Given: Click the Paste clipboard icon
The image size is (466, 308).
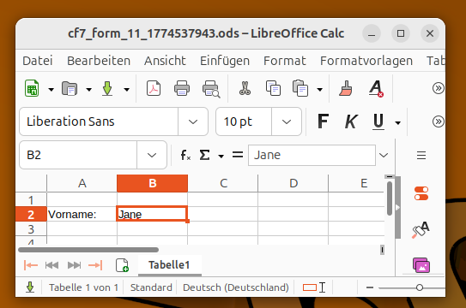Looking at the screenshot, I should [x=300, y=88].
